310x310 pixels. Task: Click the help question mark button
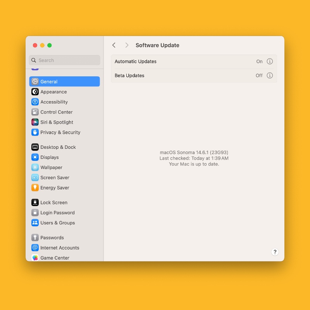[275, 252]
